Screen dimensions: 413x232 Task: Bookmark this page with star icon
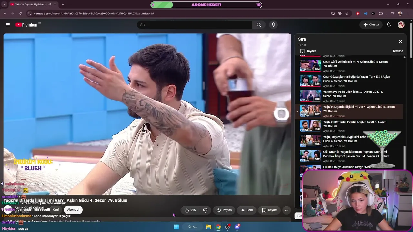pos(347,14)
